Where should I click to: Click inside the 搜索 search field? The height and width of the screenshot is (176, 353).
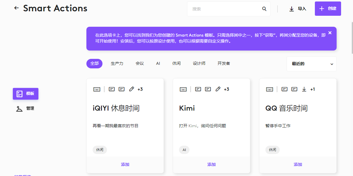click(x=226, y=9)
